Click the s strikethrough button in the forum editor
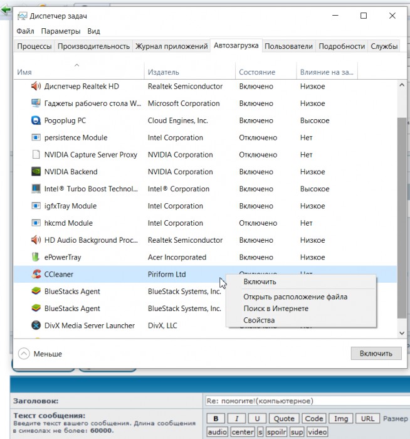Viewport: 410px width, 439px height. (260, 431)
